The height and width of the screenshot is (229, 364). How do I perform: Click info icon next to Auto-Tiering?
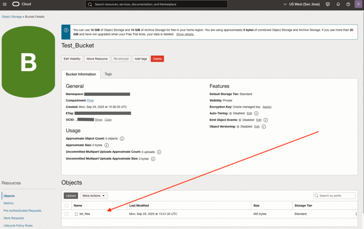pos(256,113)
